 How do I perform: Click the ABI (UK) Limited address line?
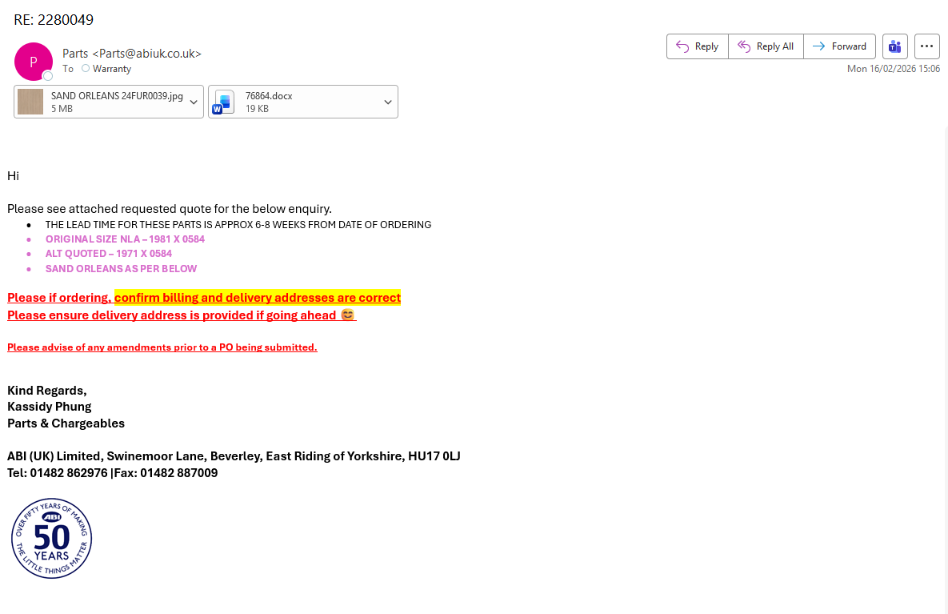coord(234,456)
